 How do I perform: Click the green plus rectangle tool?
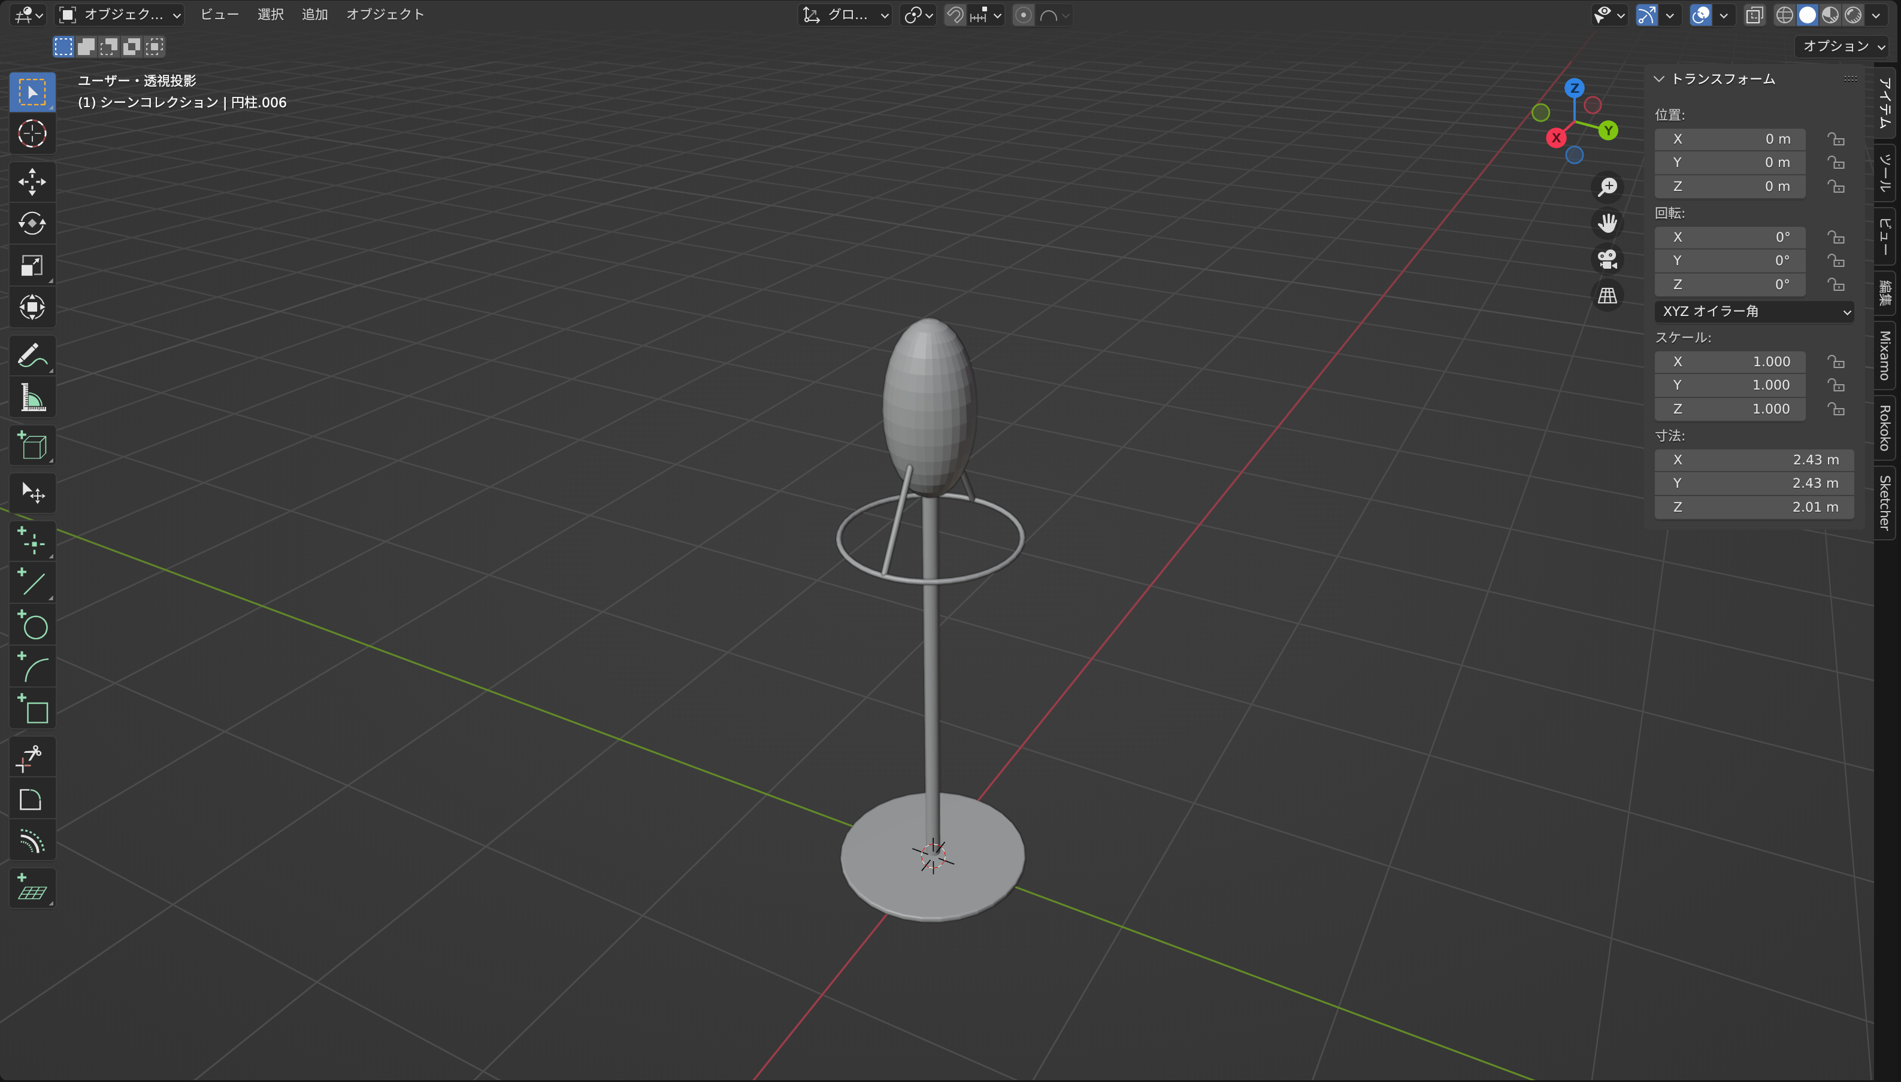tap(32, 707)
